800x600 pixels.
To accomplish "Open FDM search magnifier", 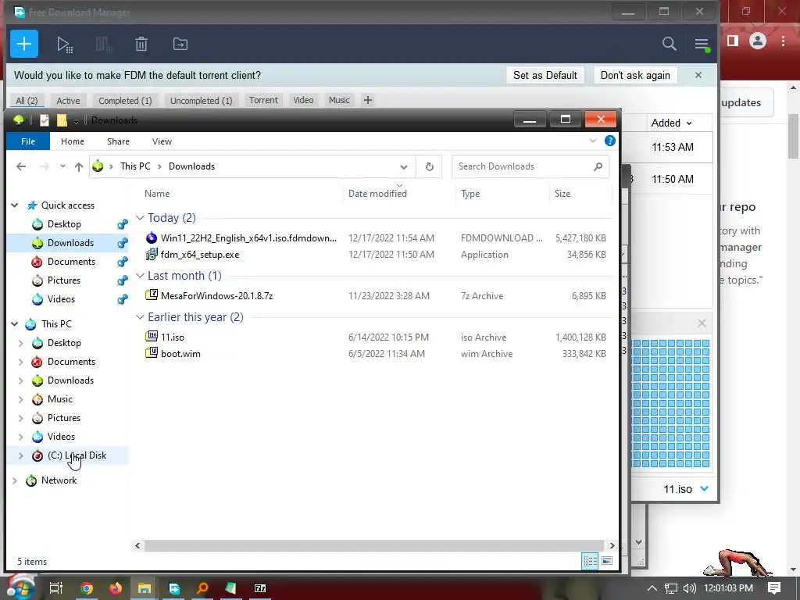I will coord(670,44).
